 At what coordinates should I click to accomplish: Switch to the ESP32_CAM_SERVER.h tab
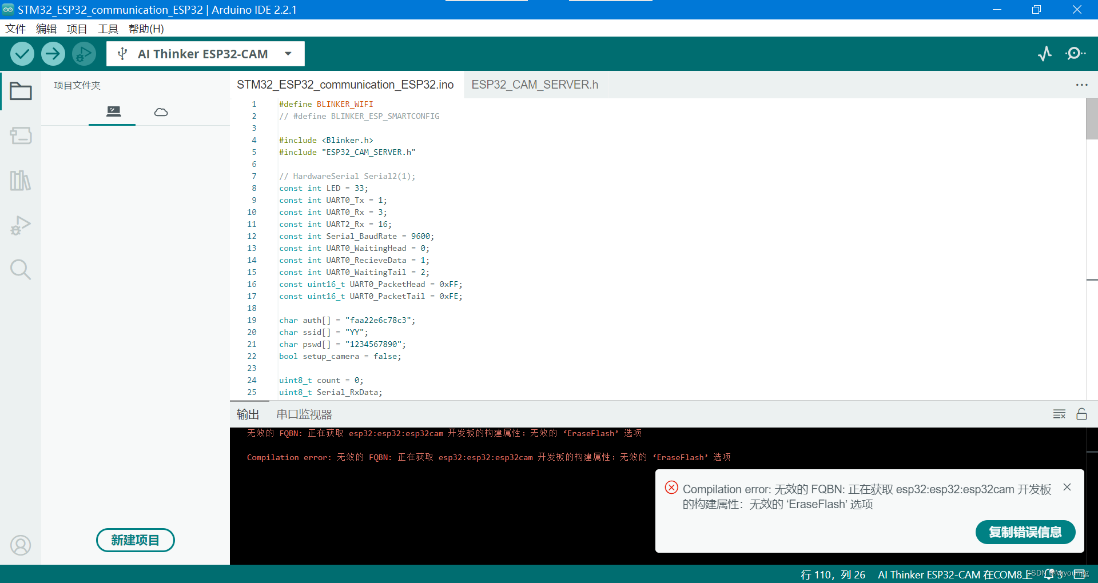coord(535,84)
